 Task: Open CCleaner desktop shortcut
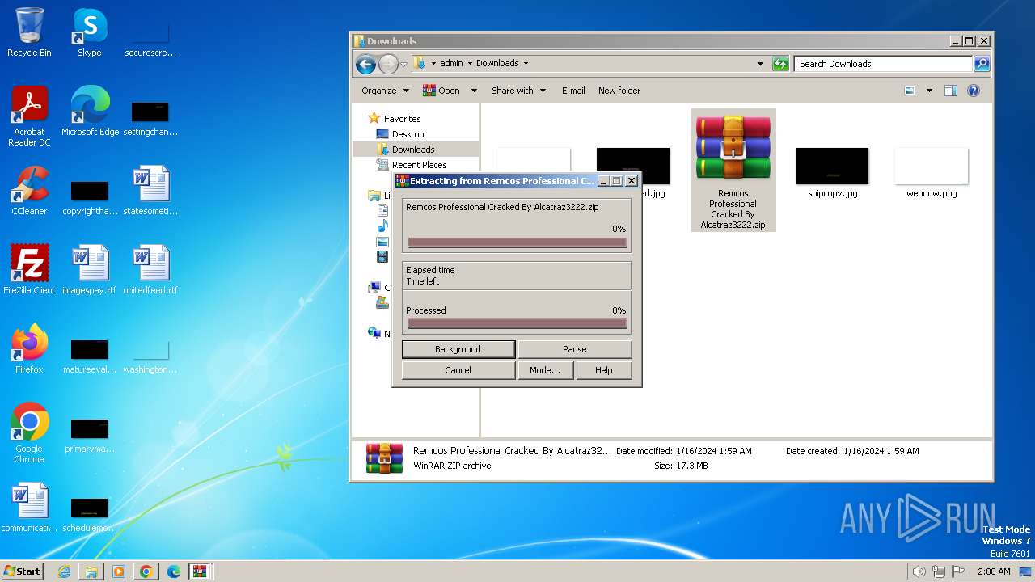click(29, 191)
